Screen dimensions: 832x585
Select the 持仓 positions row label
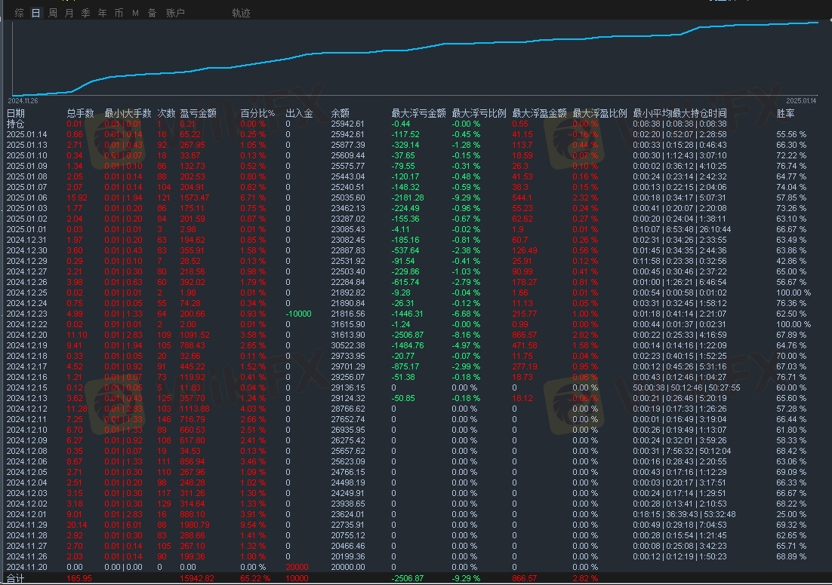click(x=15, y=124)
